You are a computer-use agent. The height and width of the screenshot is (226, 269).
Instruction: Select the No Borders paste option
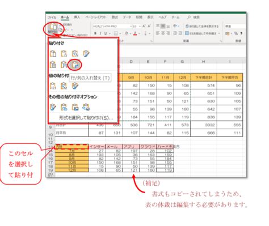[x=53, y=65]
